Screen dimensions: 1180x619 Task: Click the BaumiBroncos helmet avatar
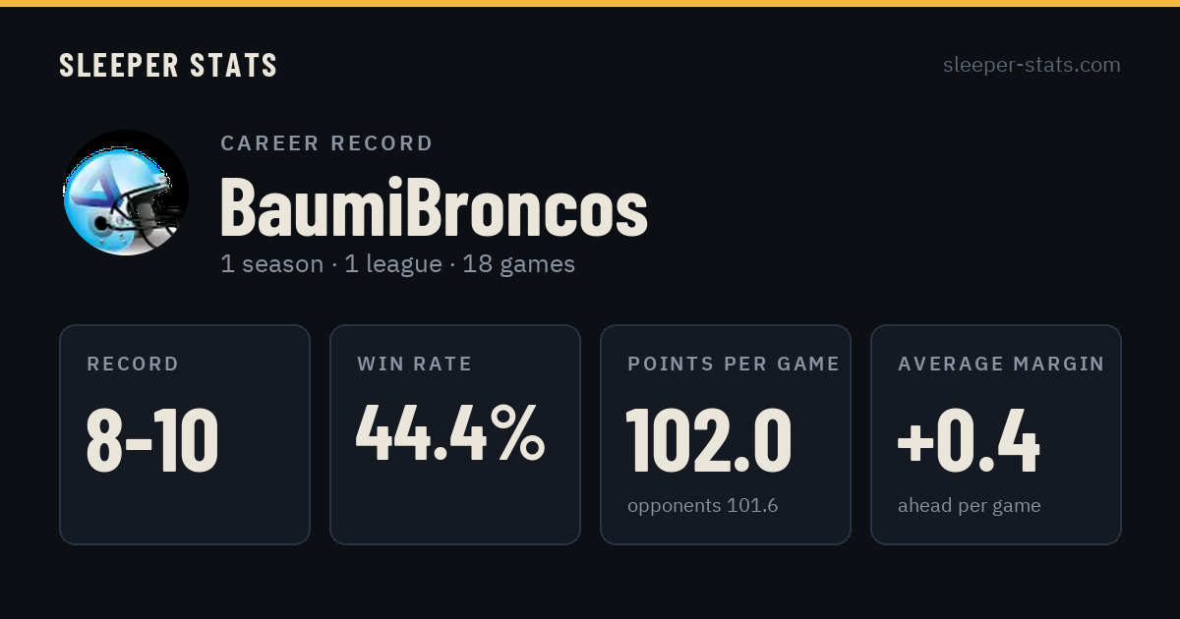point(126,193)
